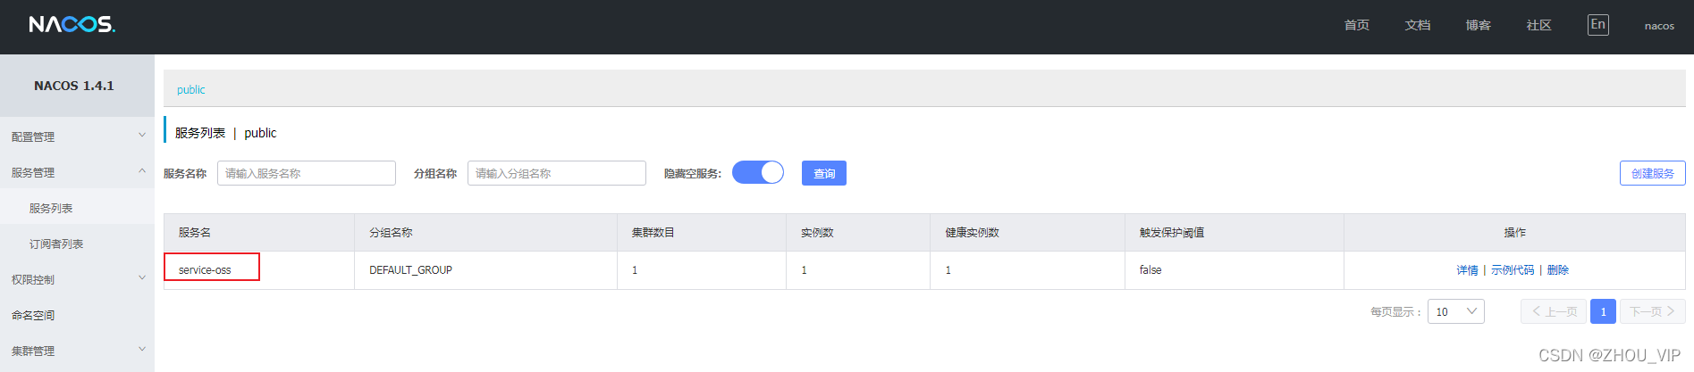Image resolution: width=1694 pixels, height=372 pixels.
Task: Open 服务列表 in the sidebar
Action: tap(51, 208)
